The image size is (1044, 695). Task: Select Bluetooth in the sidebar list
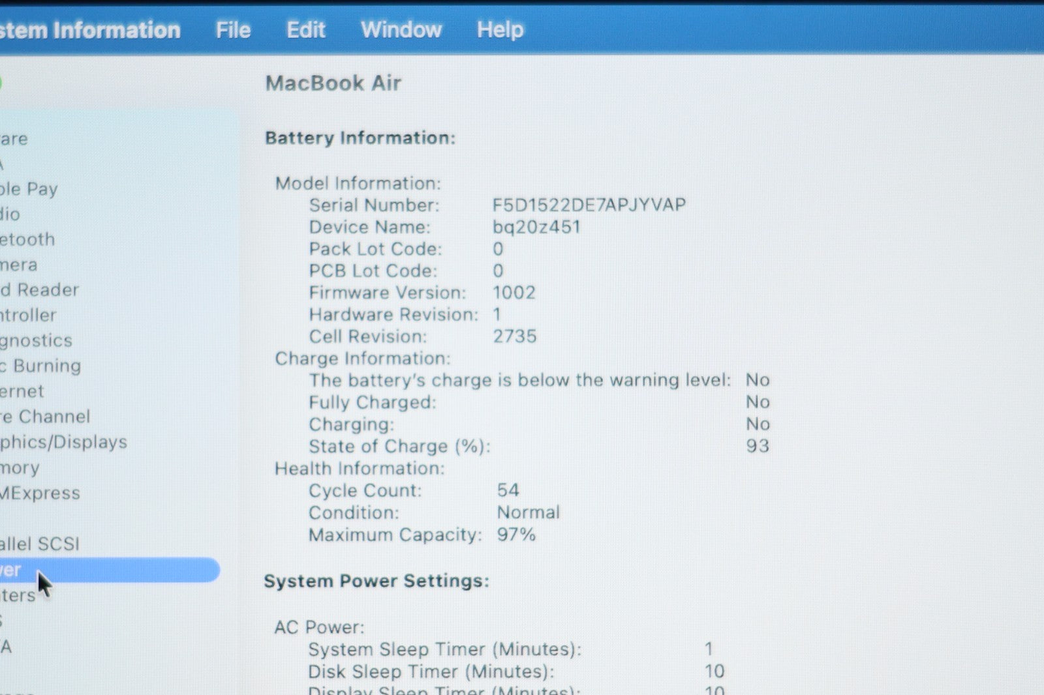(x=27, y=239)
